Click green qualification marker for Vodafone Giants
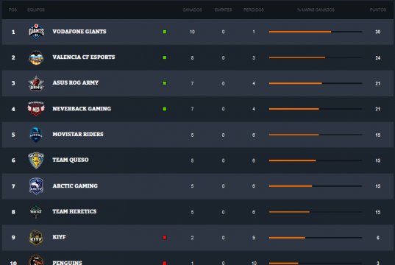Viewport: 395px width, 265px height. pos(165,32)
